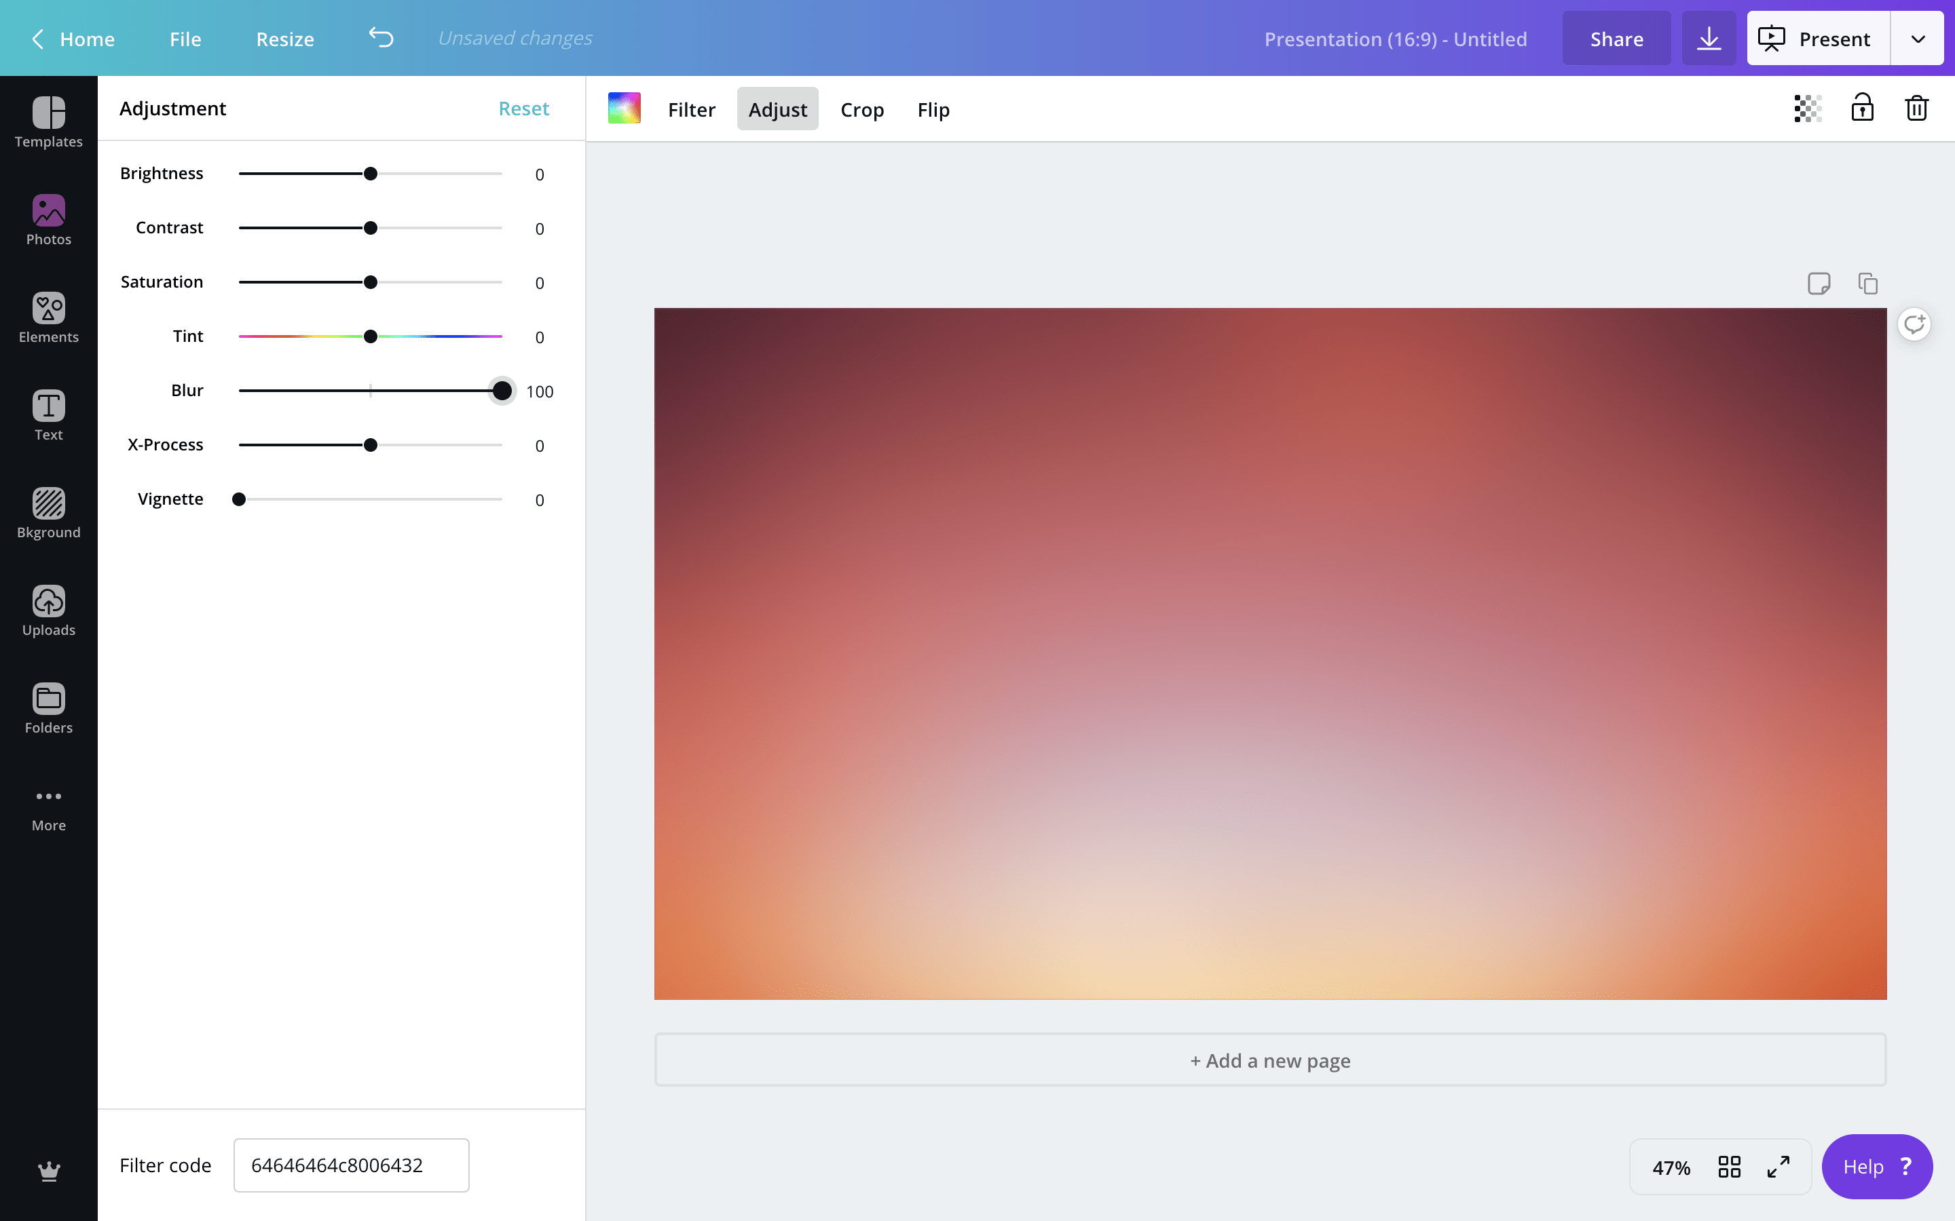Open the Present options dropdown chevron
The image size is (1955, 1221).
(x=1916, y=37)
